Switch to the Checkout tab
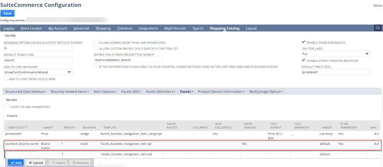The height and width of the screenshot is (167, 383). [x=124, y=28]
